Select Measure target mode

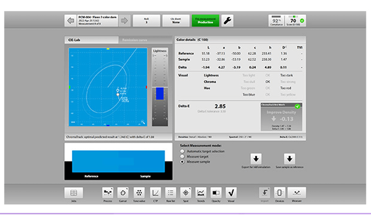(182, 156)
